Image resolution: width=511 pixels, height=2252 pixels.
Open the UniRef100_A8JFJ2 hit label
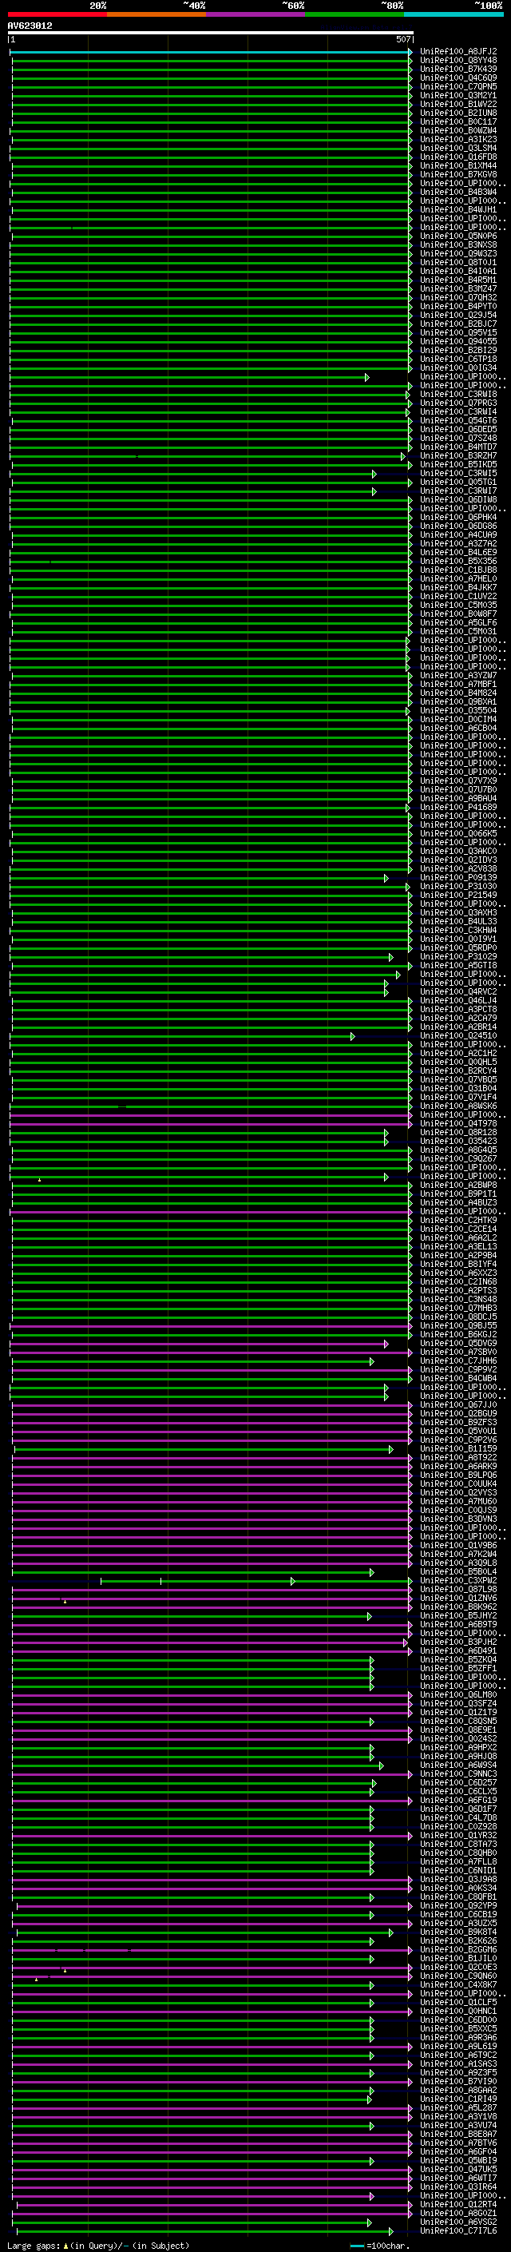click(458, 52)
